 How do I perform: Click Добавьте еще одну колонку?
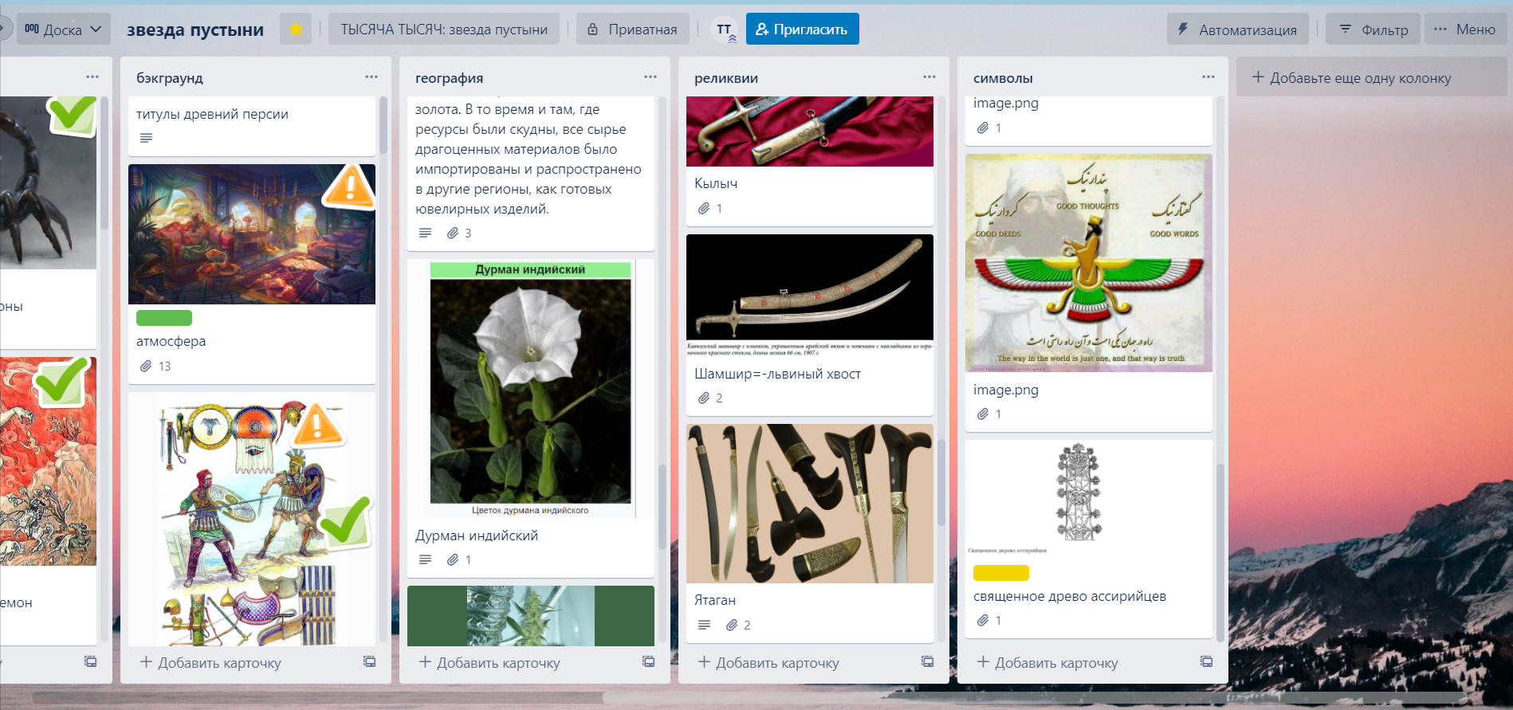point(1371,77)
